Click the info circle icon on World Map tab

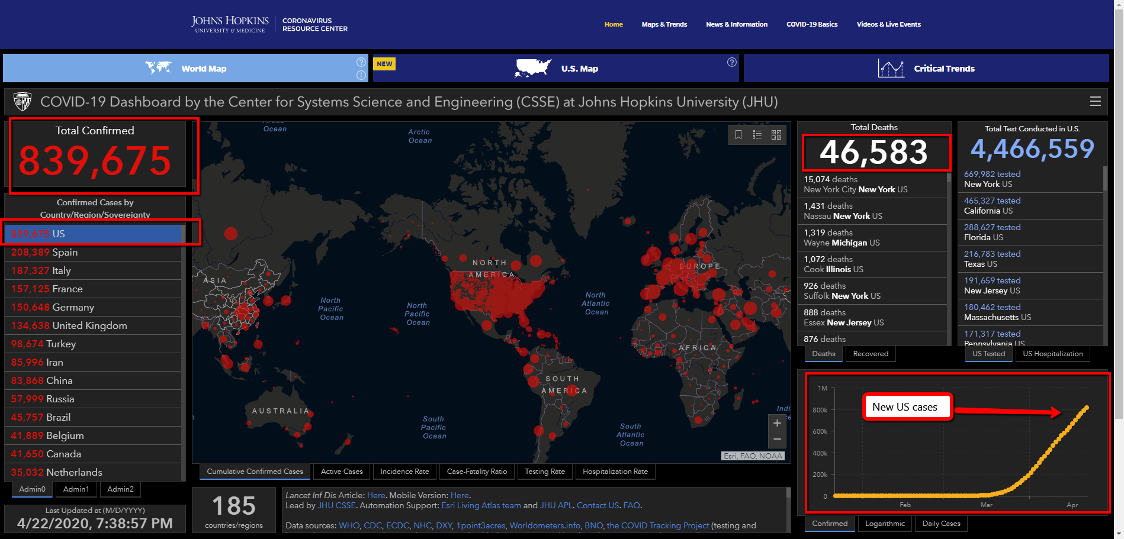tap(361, 75)
